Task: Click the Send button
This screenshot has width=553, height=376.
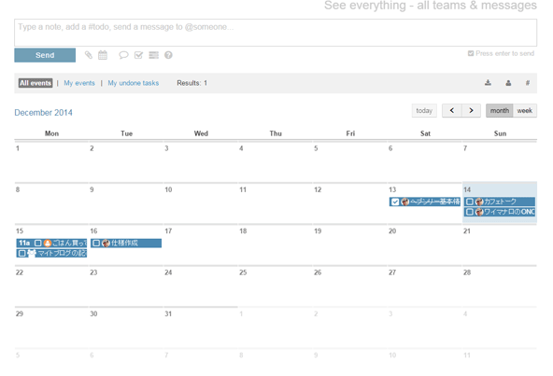Action: click(45, 55)
